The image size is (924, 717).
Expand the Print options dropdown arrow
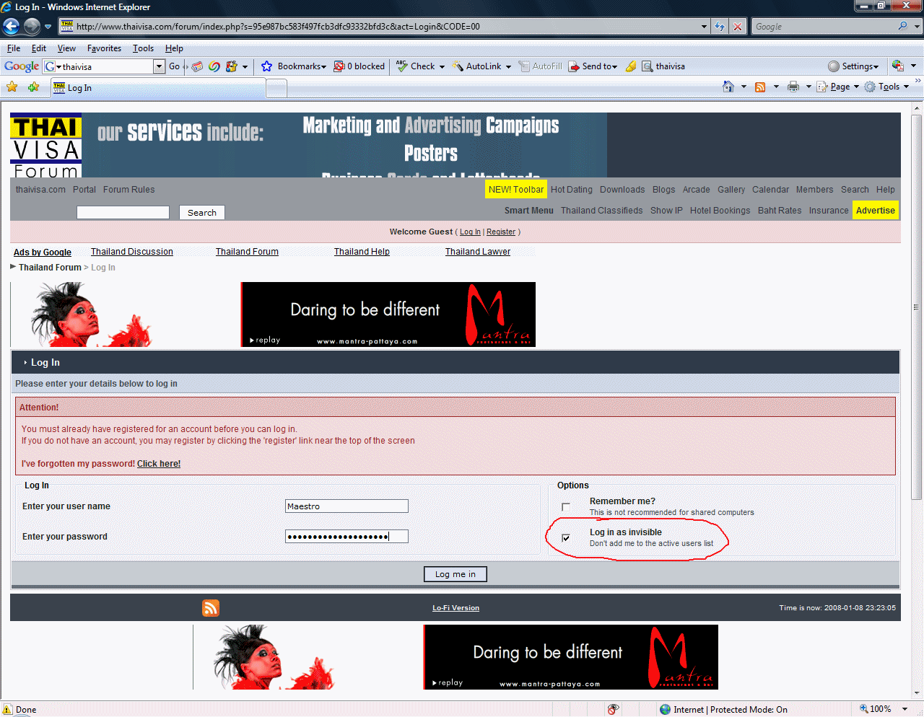(808, 87)
